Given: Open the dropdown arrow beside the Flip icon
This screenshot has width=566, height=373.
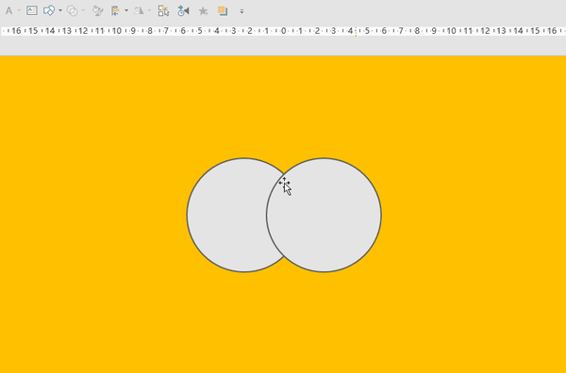Looking at the screenshot, I should pyautogui.click(x=149, y=10).
